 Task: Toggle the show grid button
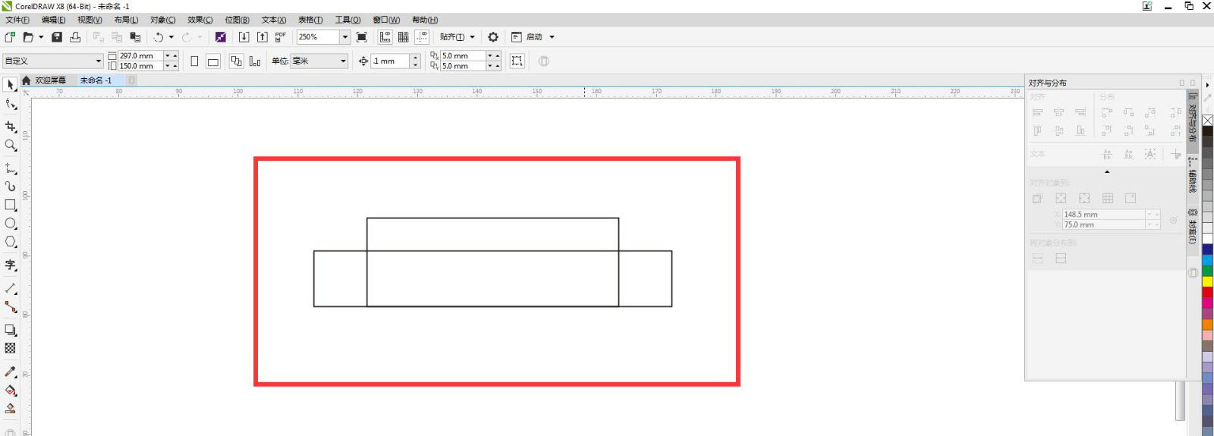(404, 37)
